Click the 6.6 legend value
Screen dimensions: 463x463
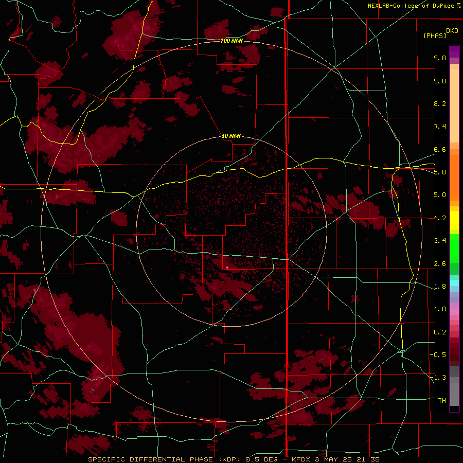pos(440,149)
